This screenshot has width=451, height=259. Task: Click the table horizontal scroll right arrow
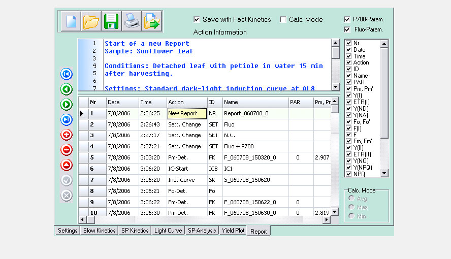click(x=327, y=219)
